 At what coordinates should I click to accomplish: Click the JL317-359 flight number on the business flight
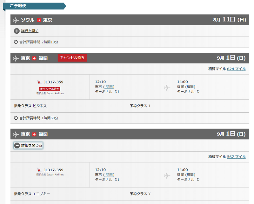(53, 82)
